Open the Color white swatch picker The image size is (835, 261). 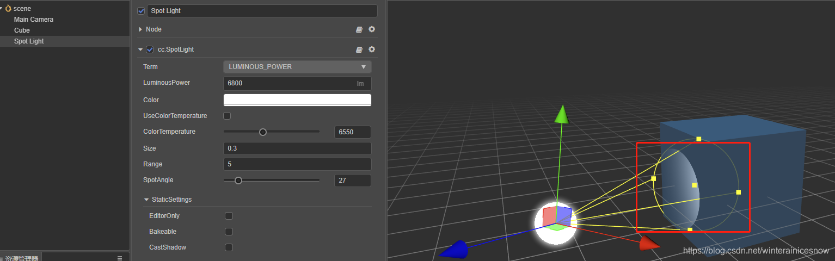(x=297, y=100)
